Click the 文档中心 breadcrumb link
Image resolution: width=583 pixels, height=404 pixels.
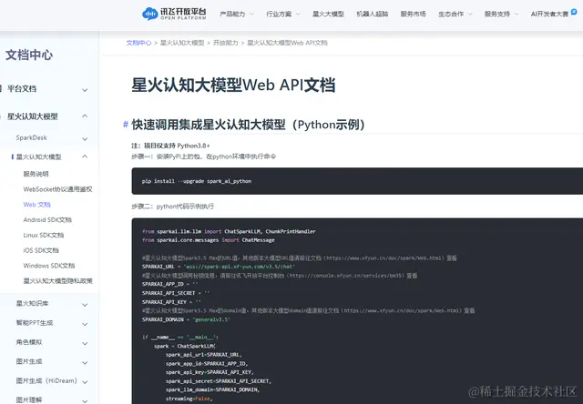tap(138, 43)
